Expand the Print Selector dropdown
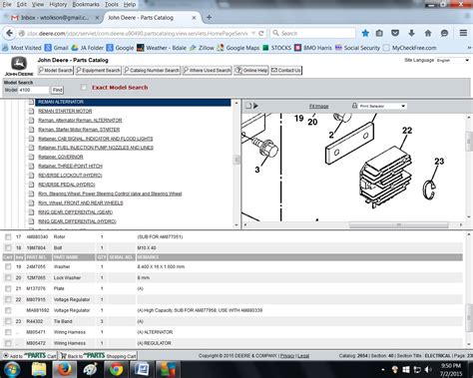The width and height of the screenshot is (473, 378). pos(382,106)
